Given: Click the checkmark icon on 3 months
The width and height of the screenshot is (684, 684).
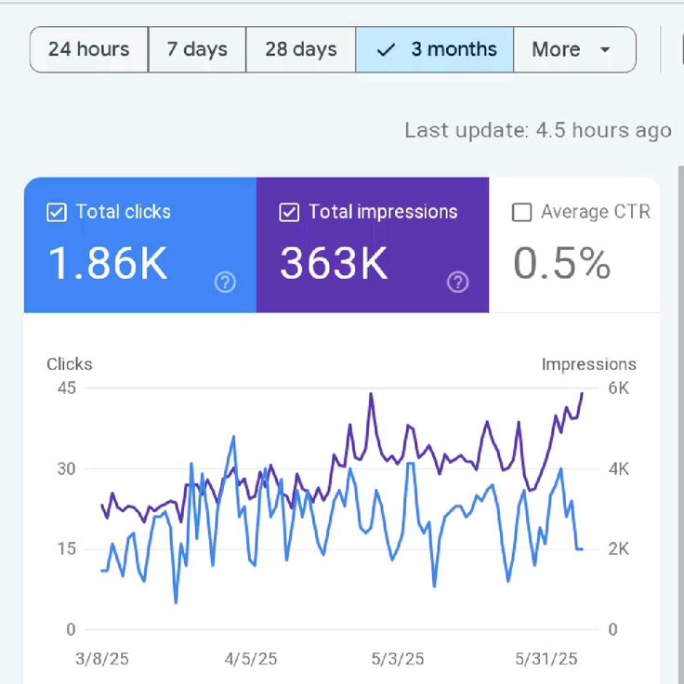Looking at the screenshot, I should coord(386,50).
